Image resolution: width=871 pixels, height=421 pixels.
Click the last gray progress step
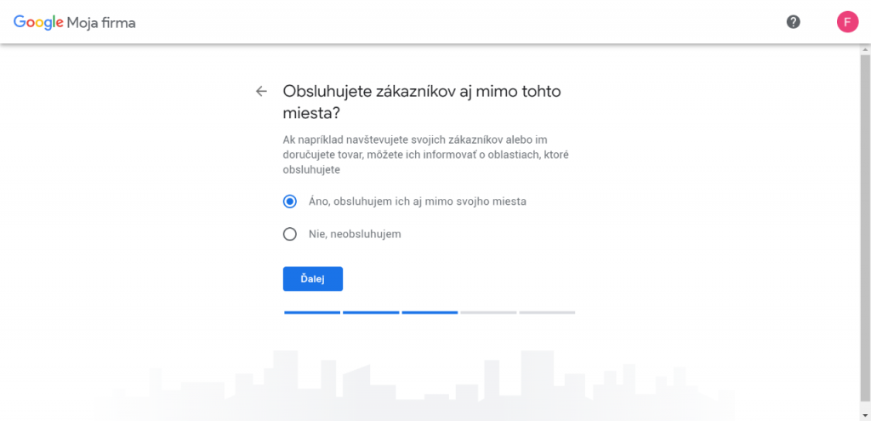tap(547, 313)
